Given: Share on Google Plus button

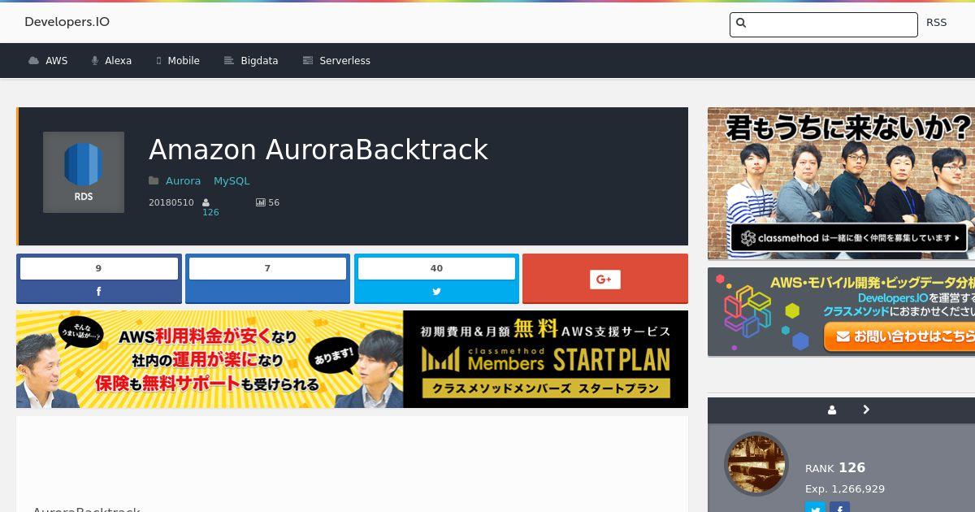Looking at the screenshot, I should [605, 278].
